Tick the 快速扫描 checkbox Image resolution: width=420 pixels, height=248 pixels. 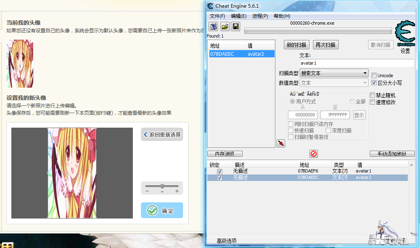point(291,130)
